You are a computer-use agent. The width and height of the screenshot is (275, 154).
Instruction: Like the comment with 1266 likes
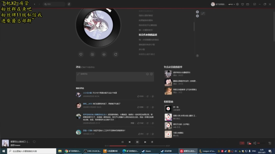pyautogui.click(x=140, y=107)
